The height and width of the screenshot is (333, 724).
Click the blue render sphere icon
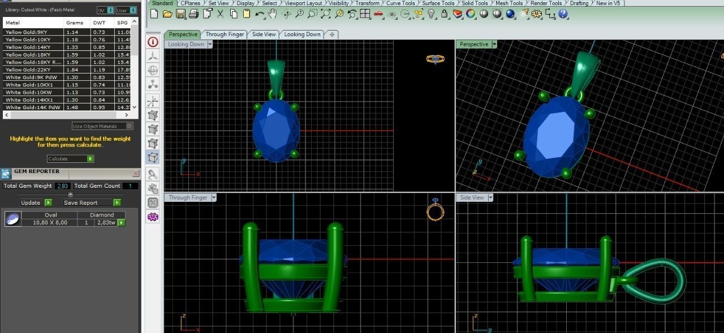click(x=511, y=14)
